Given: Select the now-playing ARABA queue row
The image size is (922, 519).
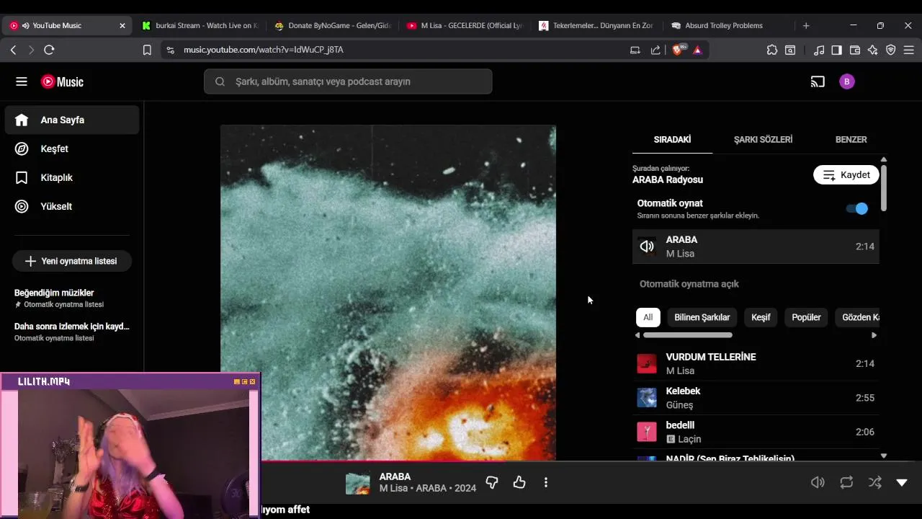Looking at the screenshot, I should point(756,247).
